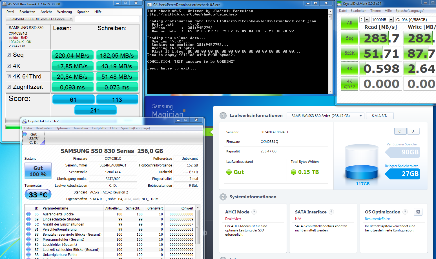The width and height of the screenshot is (436, 259).
Task: Click the CrystalDiskMark status text field
Action: click(388, 97)
